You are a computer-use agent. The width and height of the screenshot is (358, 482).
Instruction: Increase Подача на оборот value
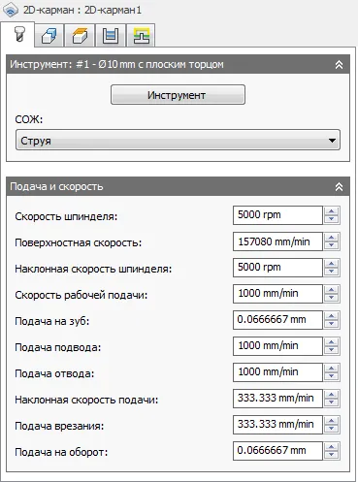(332, 447)
